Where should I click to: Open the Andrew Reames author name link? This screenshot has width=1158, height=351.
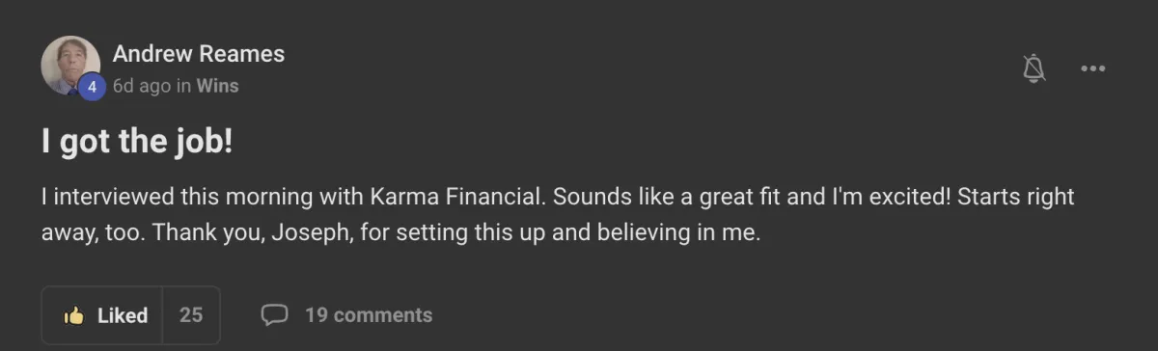199,54
